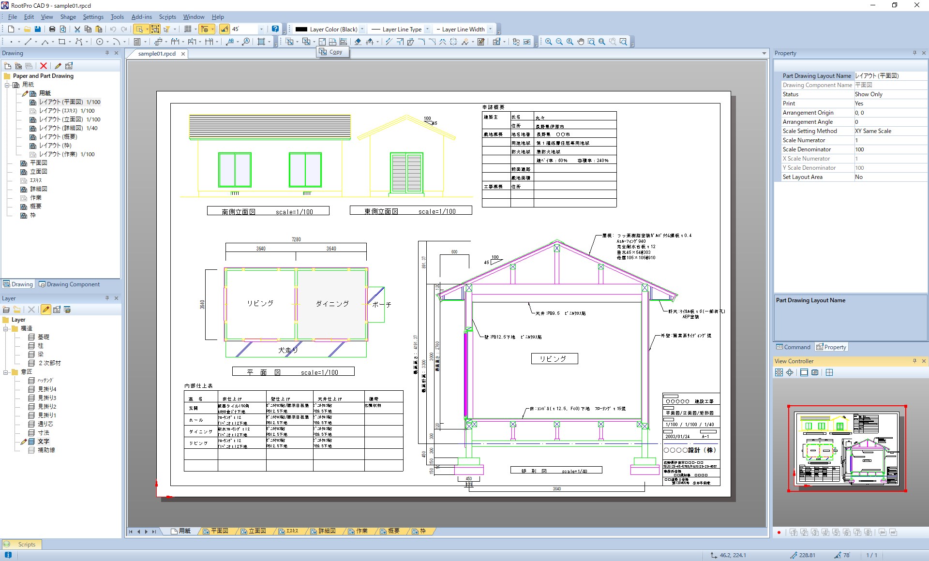Collapse the 構造 layer group
The height and width of the screenshot is (561, 929).
[6, 328]
